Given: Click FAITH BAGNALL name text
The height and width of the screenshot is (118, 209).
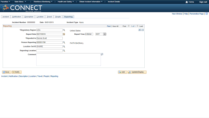Looking at the screenshot, I should 77,43.
